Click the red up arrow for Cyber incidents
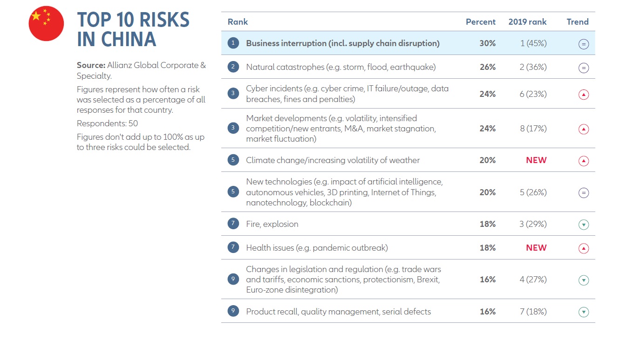Screen dimensions: 633x355 [584, 95]
